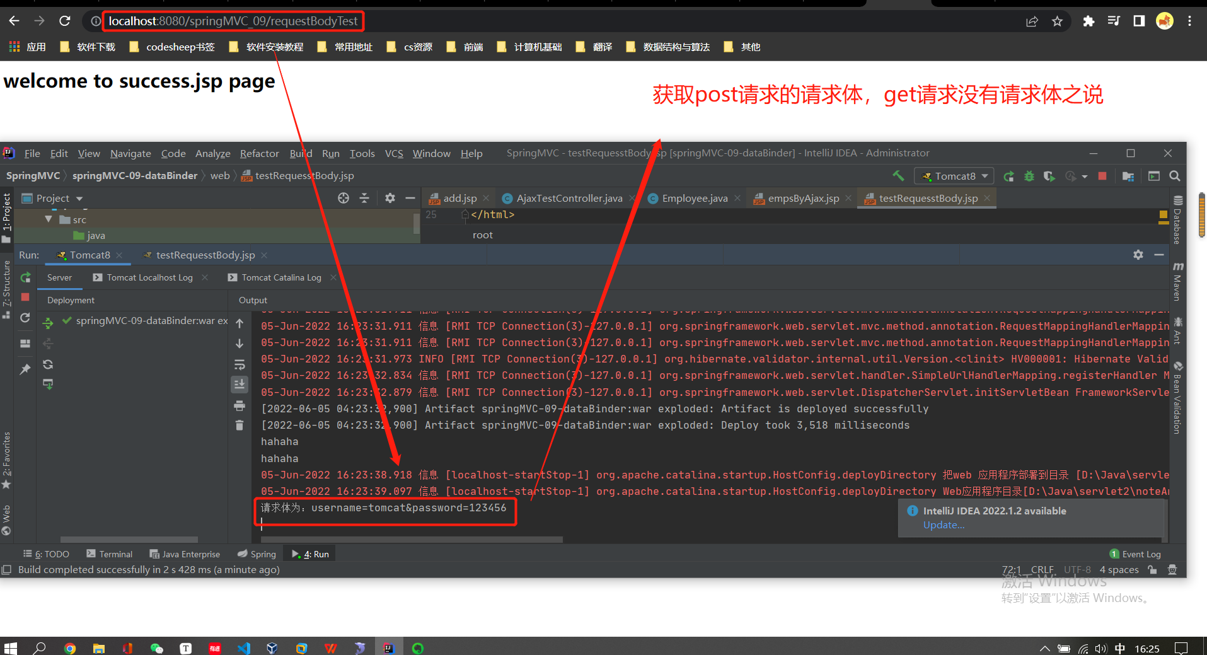Open the Terminal tool window

click(109, 554)
